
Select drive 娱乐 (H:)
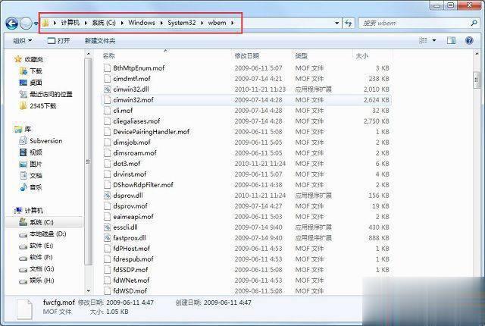(x=36, y=281)
